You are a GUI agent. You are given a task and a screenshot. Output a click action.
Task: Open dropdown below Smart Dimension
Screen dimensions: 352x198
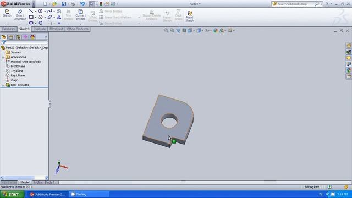[x=20, y=24]
